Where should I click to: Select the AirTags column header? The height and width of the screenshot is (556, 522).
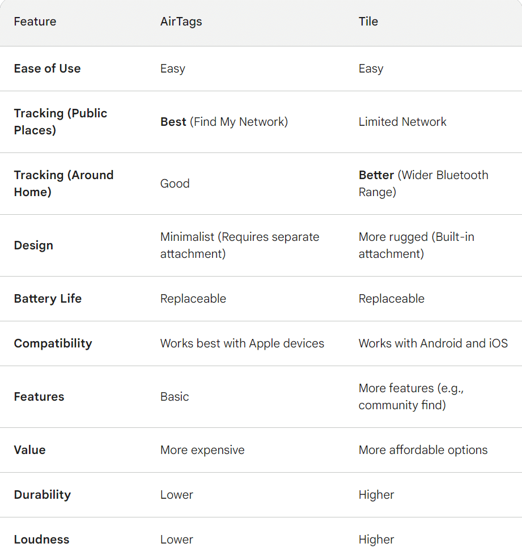[181, 22]
